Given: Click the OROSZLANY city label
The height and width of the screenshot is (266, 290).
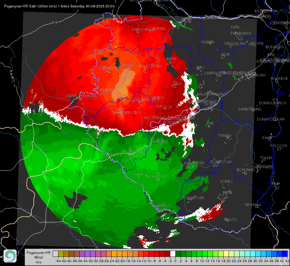Looking at the screenshot, I should (235, 44).
